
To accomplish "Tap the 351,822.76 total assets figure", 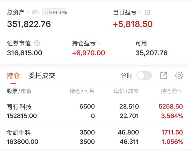I will pos(29,24).
